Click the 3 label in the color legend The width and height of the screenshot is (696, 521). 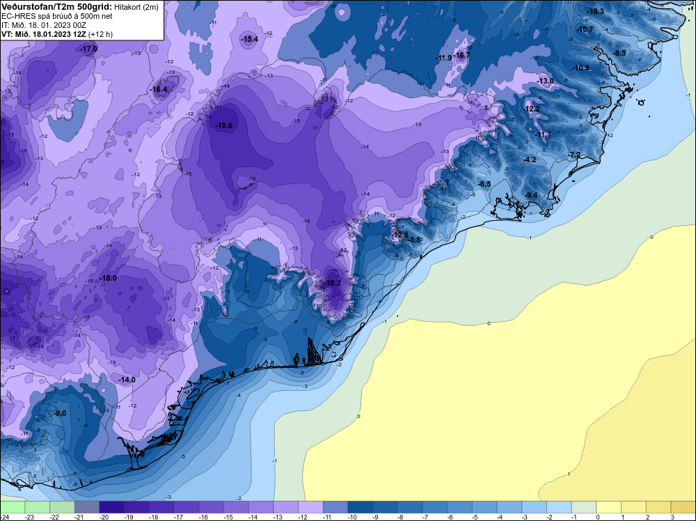pyautogui.click(x=672, y=517)
